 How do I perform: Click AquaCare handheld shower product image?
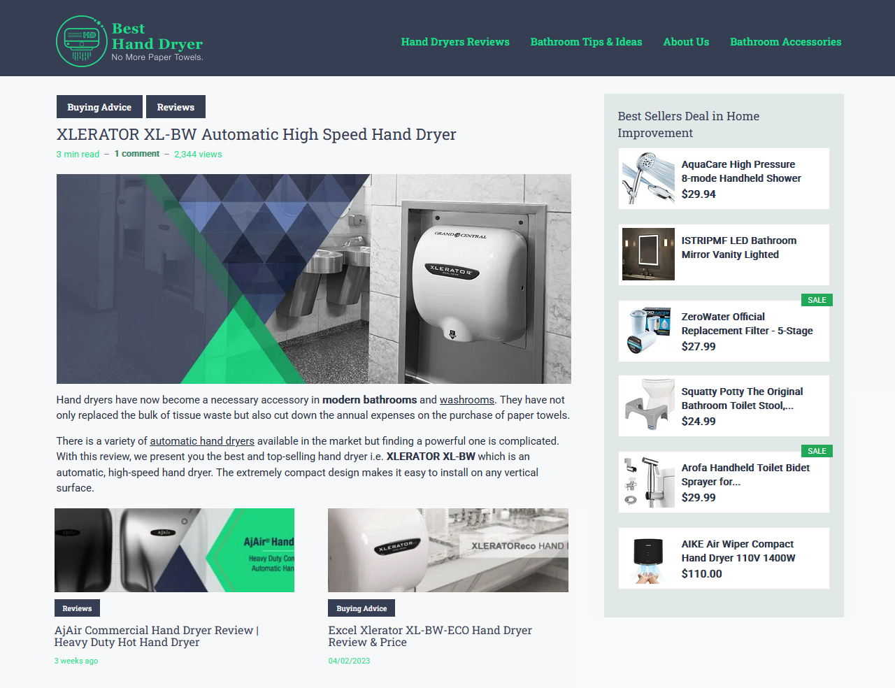[648, 178]
